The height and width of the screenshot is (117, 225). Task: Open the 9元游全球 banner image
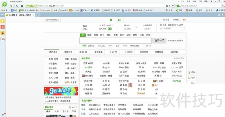[x=61, y=91]
